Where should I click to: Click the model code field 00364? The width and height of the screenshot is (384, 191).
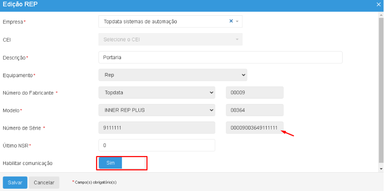point(254,110)
